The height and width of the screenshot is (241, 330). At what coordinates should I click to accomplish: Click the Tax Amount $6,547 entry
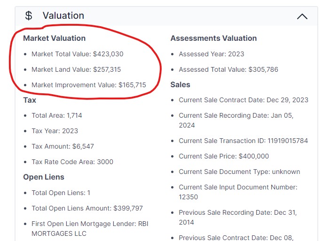coord(63,146)
